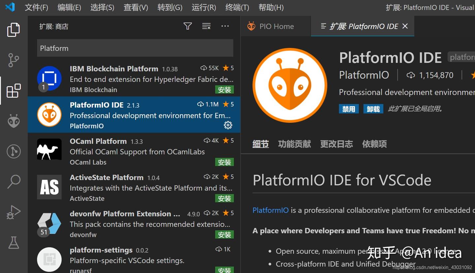
Task: Click the PlatformIO alien icon in activity bar
Action: (x=13, y=121)
